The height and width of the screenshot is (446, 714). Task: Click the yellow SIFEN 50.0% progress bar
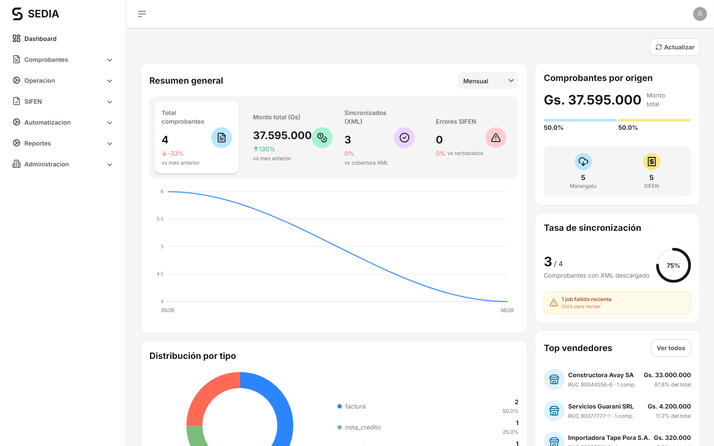click(654, 120)
